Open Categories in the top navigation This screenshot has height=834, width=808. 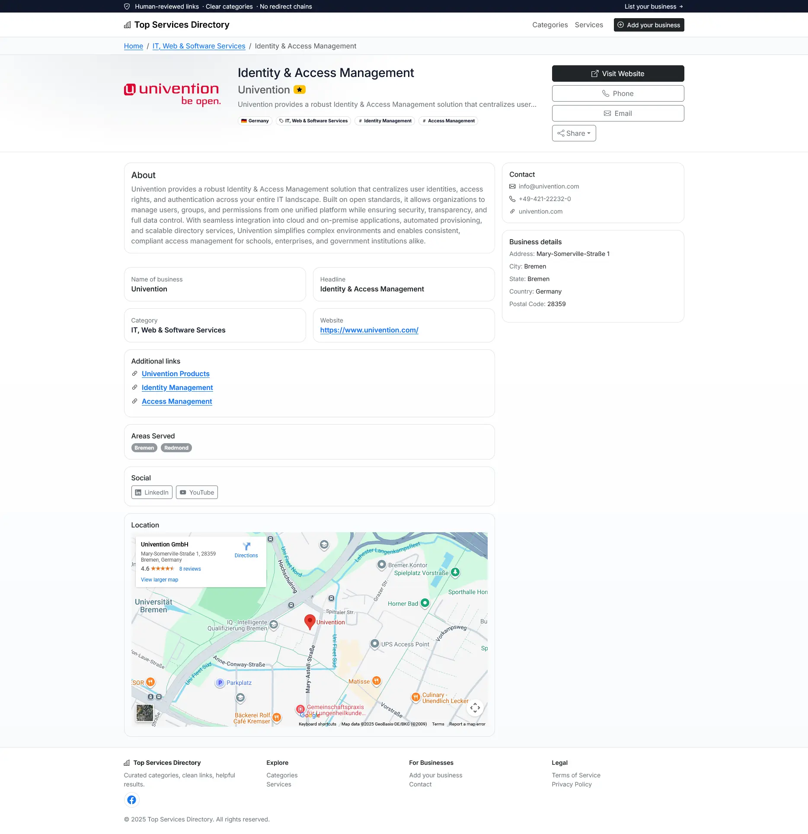click(x=550, y=25)
